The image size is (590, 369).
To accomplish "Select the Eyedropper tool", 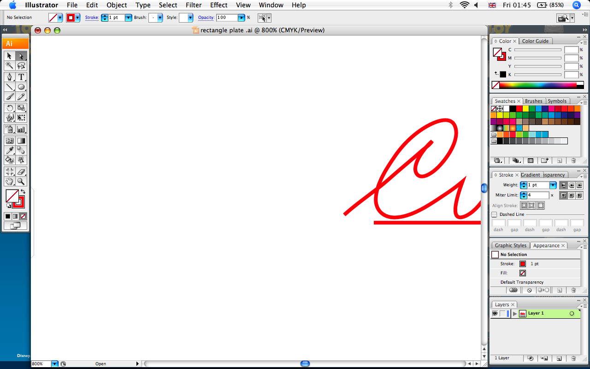I will click(x=10, y=150).
